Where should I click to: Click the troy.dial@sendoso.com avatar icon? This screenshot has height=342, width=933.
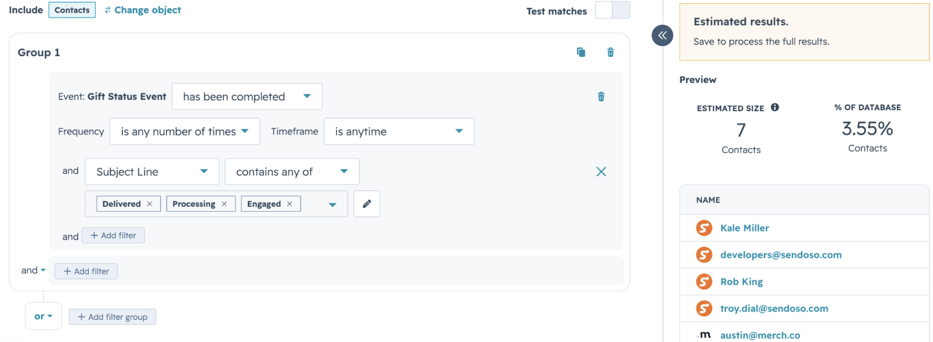(704, 308)
